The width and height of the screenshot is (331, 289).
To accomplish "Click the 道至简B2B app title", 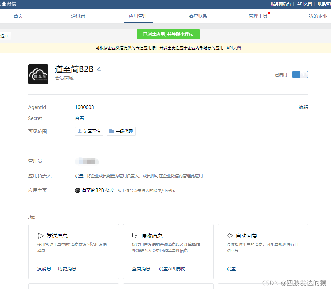I will click(x=74, y=69).
